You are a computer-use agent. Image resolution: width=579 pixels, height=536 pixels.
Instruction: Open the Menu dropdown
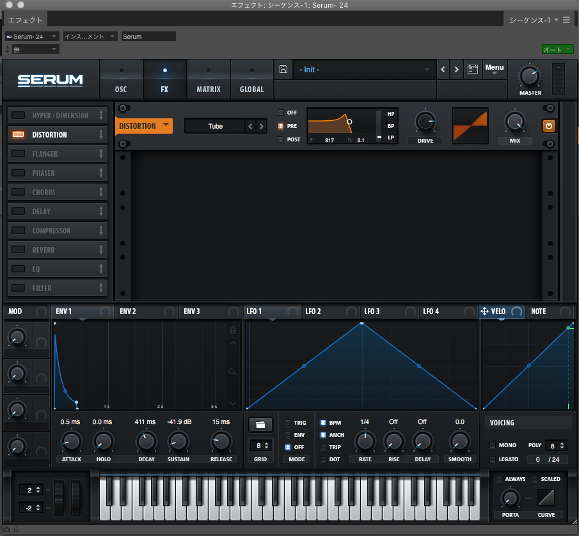(495, 69)
